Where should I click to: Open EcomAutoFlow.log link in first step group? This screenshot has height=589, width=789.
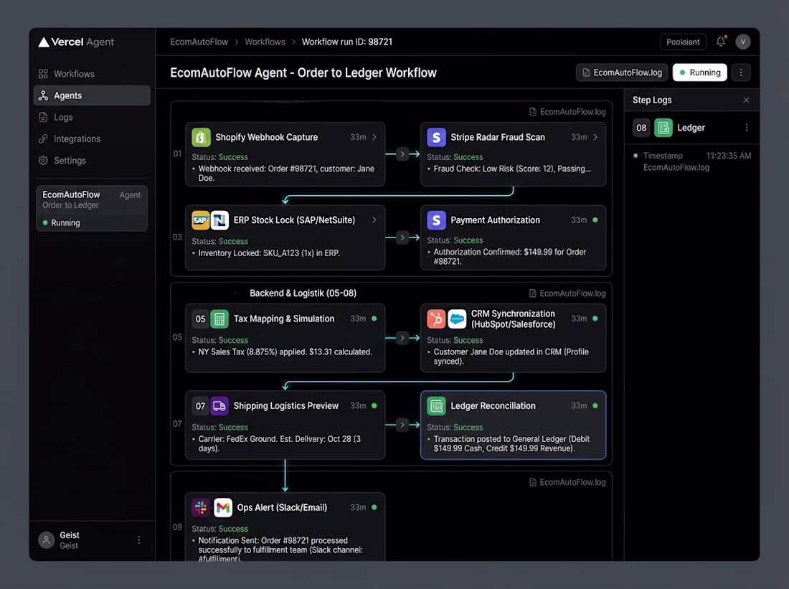(567, 112)
